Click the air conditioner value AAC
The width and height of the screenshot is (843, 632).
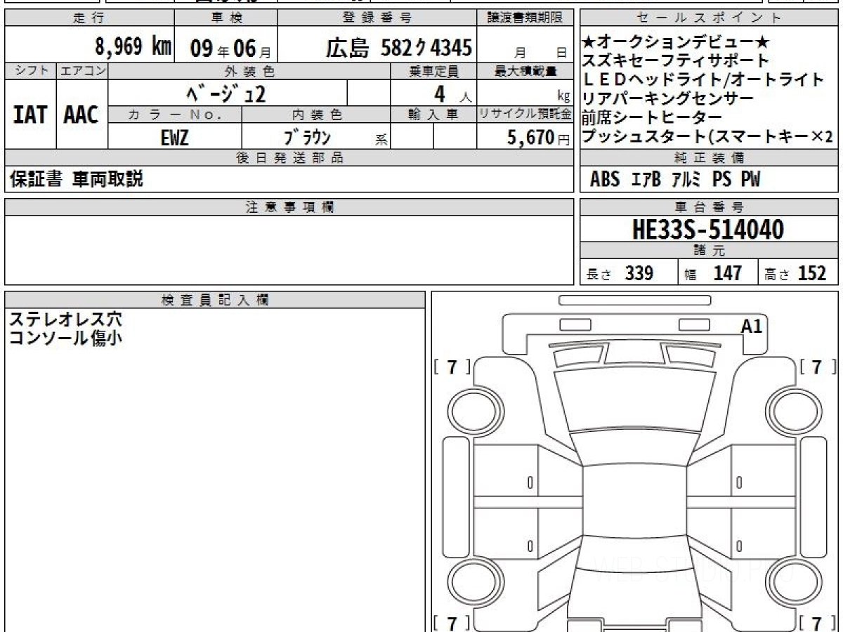pyautogui.click(x=81, y=114)
